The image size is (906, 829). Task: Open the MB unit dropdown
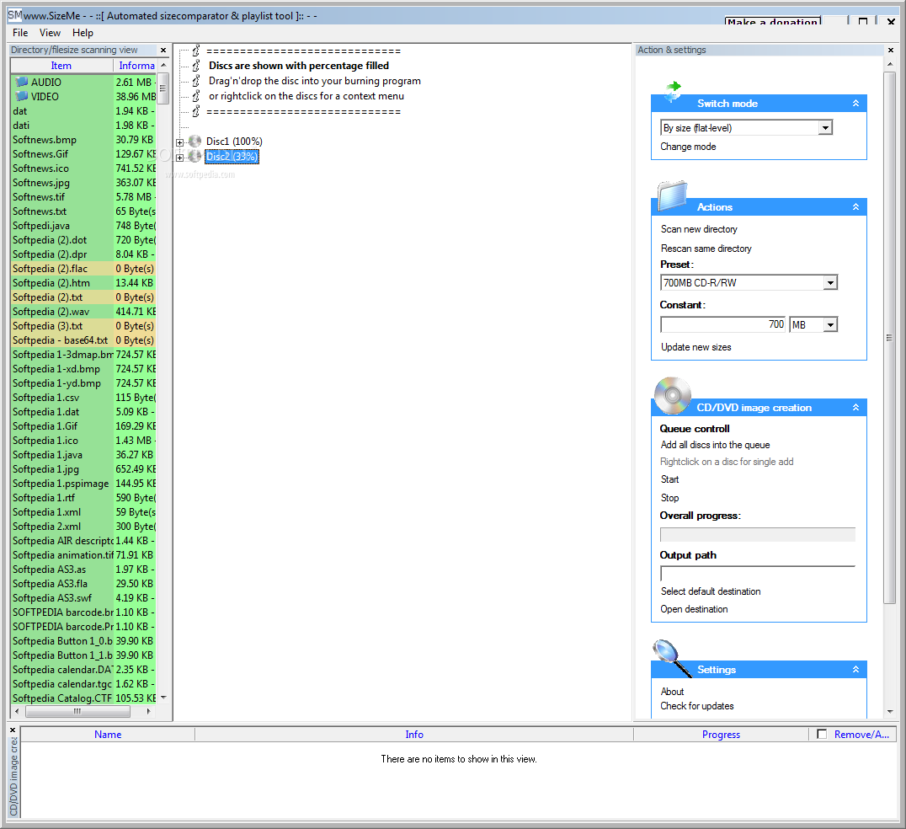[830, 325]
